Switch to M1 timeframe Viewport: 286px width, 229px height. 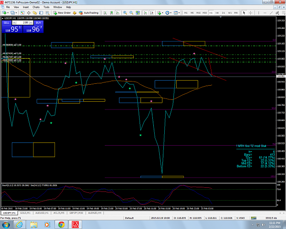pyautogui.click(x=186, y=13)
